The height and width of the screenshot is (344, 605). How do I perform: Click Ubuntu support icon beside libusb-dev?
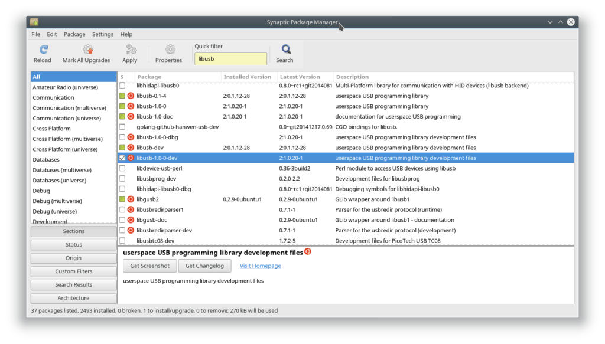pyautogui.click(x=131, y=148)
